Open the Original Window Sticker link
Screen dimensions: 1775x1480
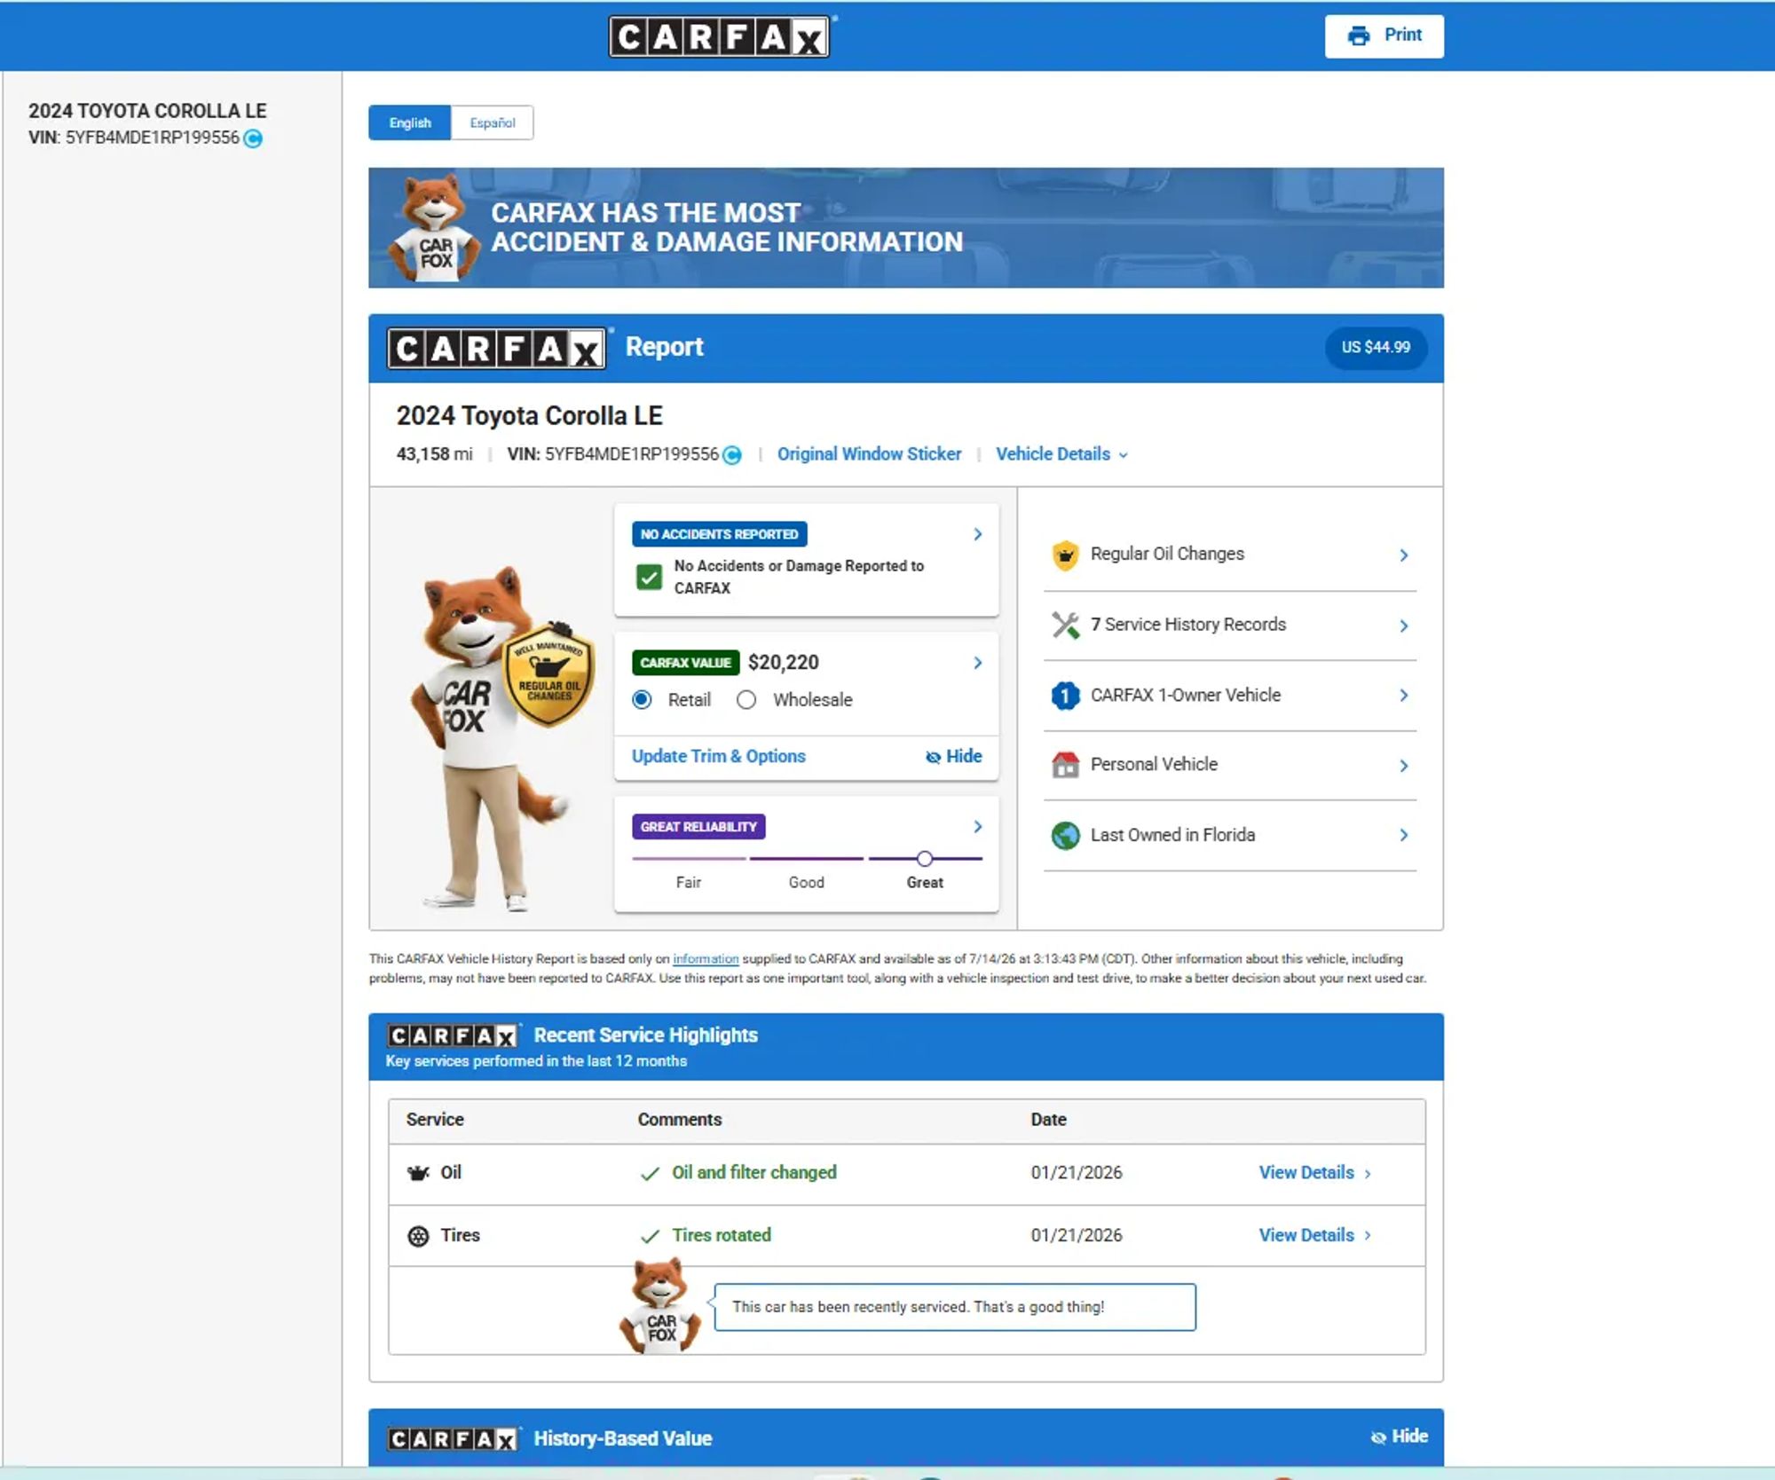(x=869, y=454)
